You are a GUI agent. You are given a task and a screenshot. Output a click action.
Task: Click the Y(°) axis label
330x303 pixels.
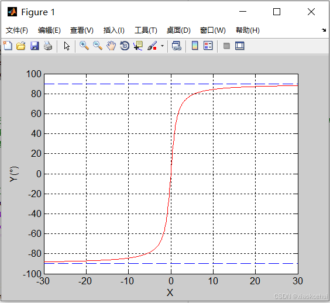[14, 174]
